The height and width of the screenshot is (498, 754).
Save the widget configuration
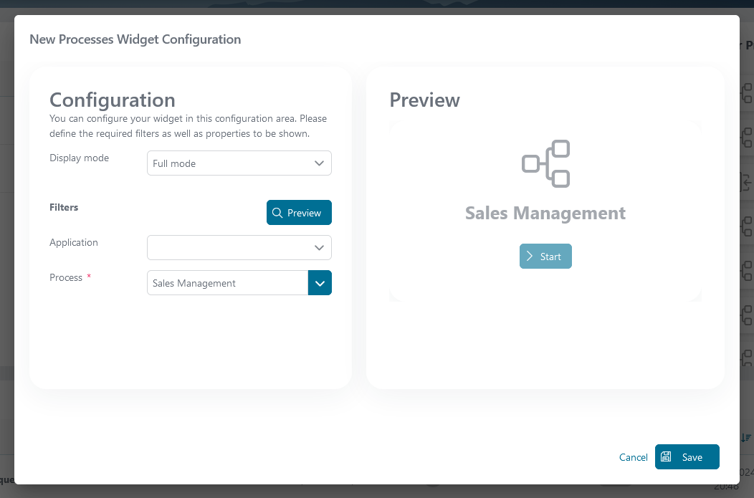click(687, 456)
